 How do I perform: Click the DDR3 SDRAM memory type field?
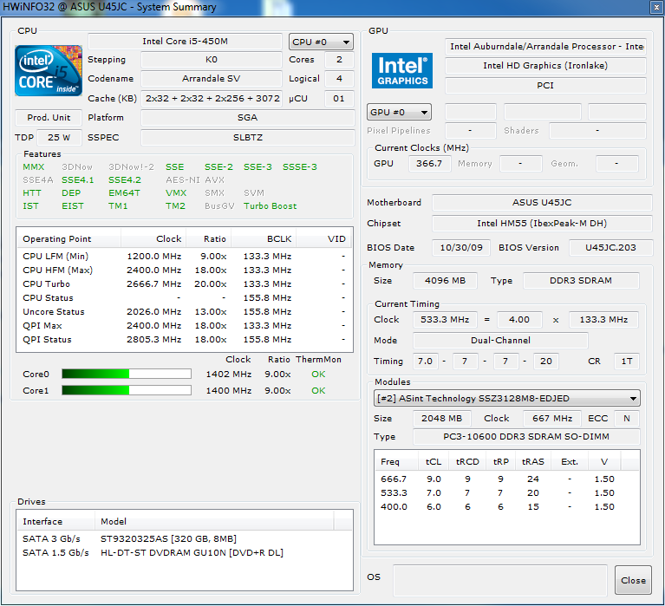[x=581, y=281]
